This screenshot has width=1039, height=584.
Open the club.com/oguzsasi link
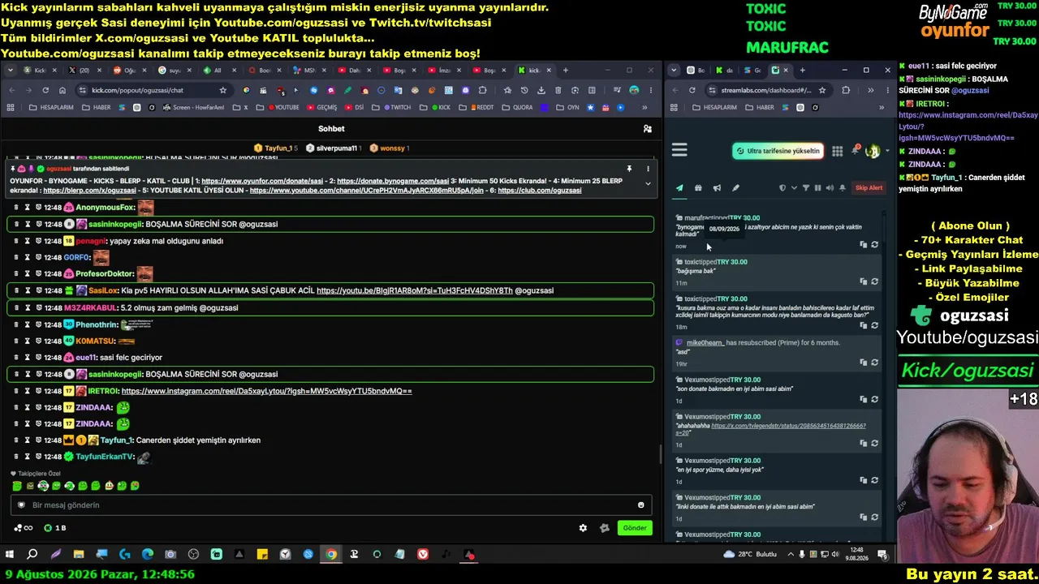(540, 191)
